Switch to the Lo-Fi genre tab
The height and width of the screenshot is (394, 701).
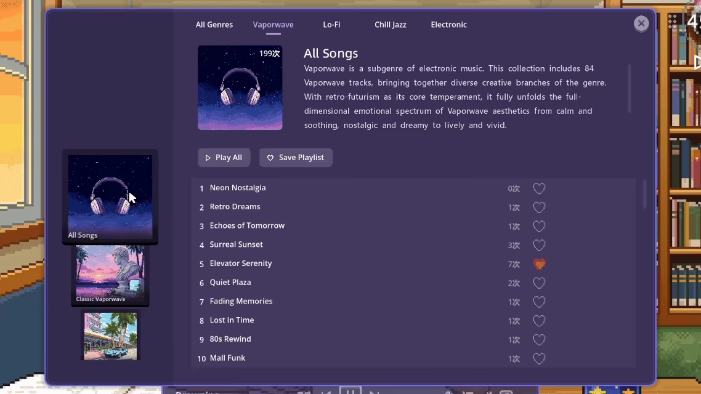click(x=332, y=25)
